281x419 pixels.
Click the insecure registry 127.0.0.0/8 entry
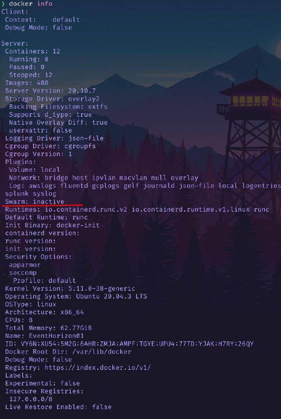point(31,399)
